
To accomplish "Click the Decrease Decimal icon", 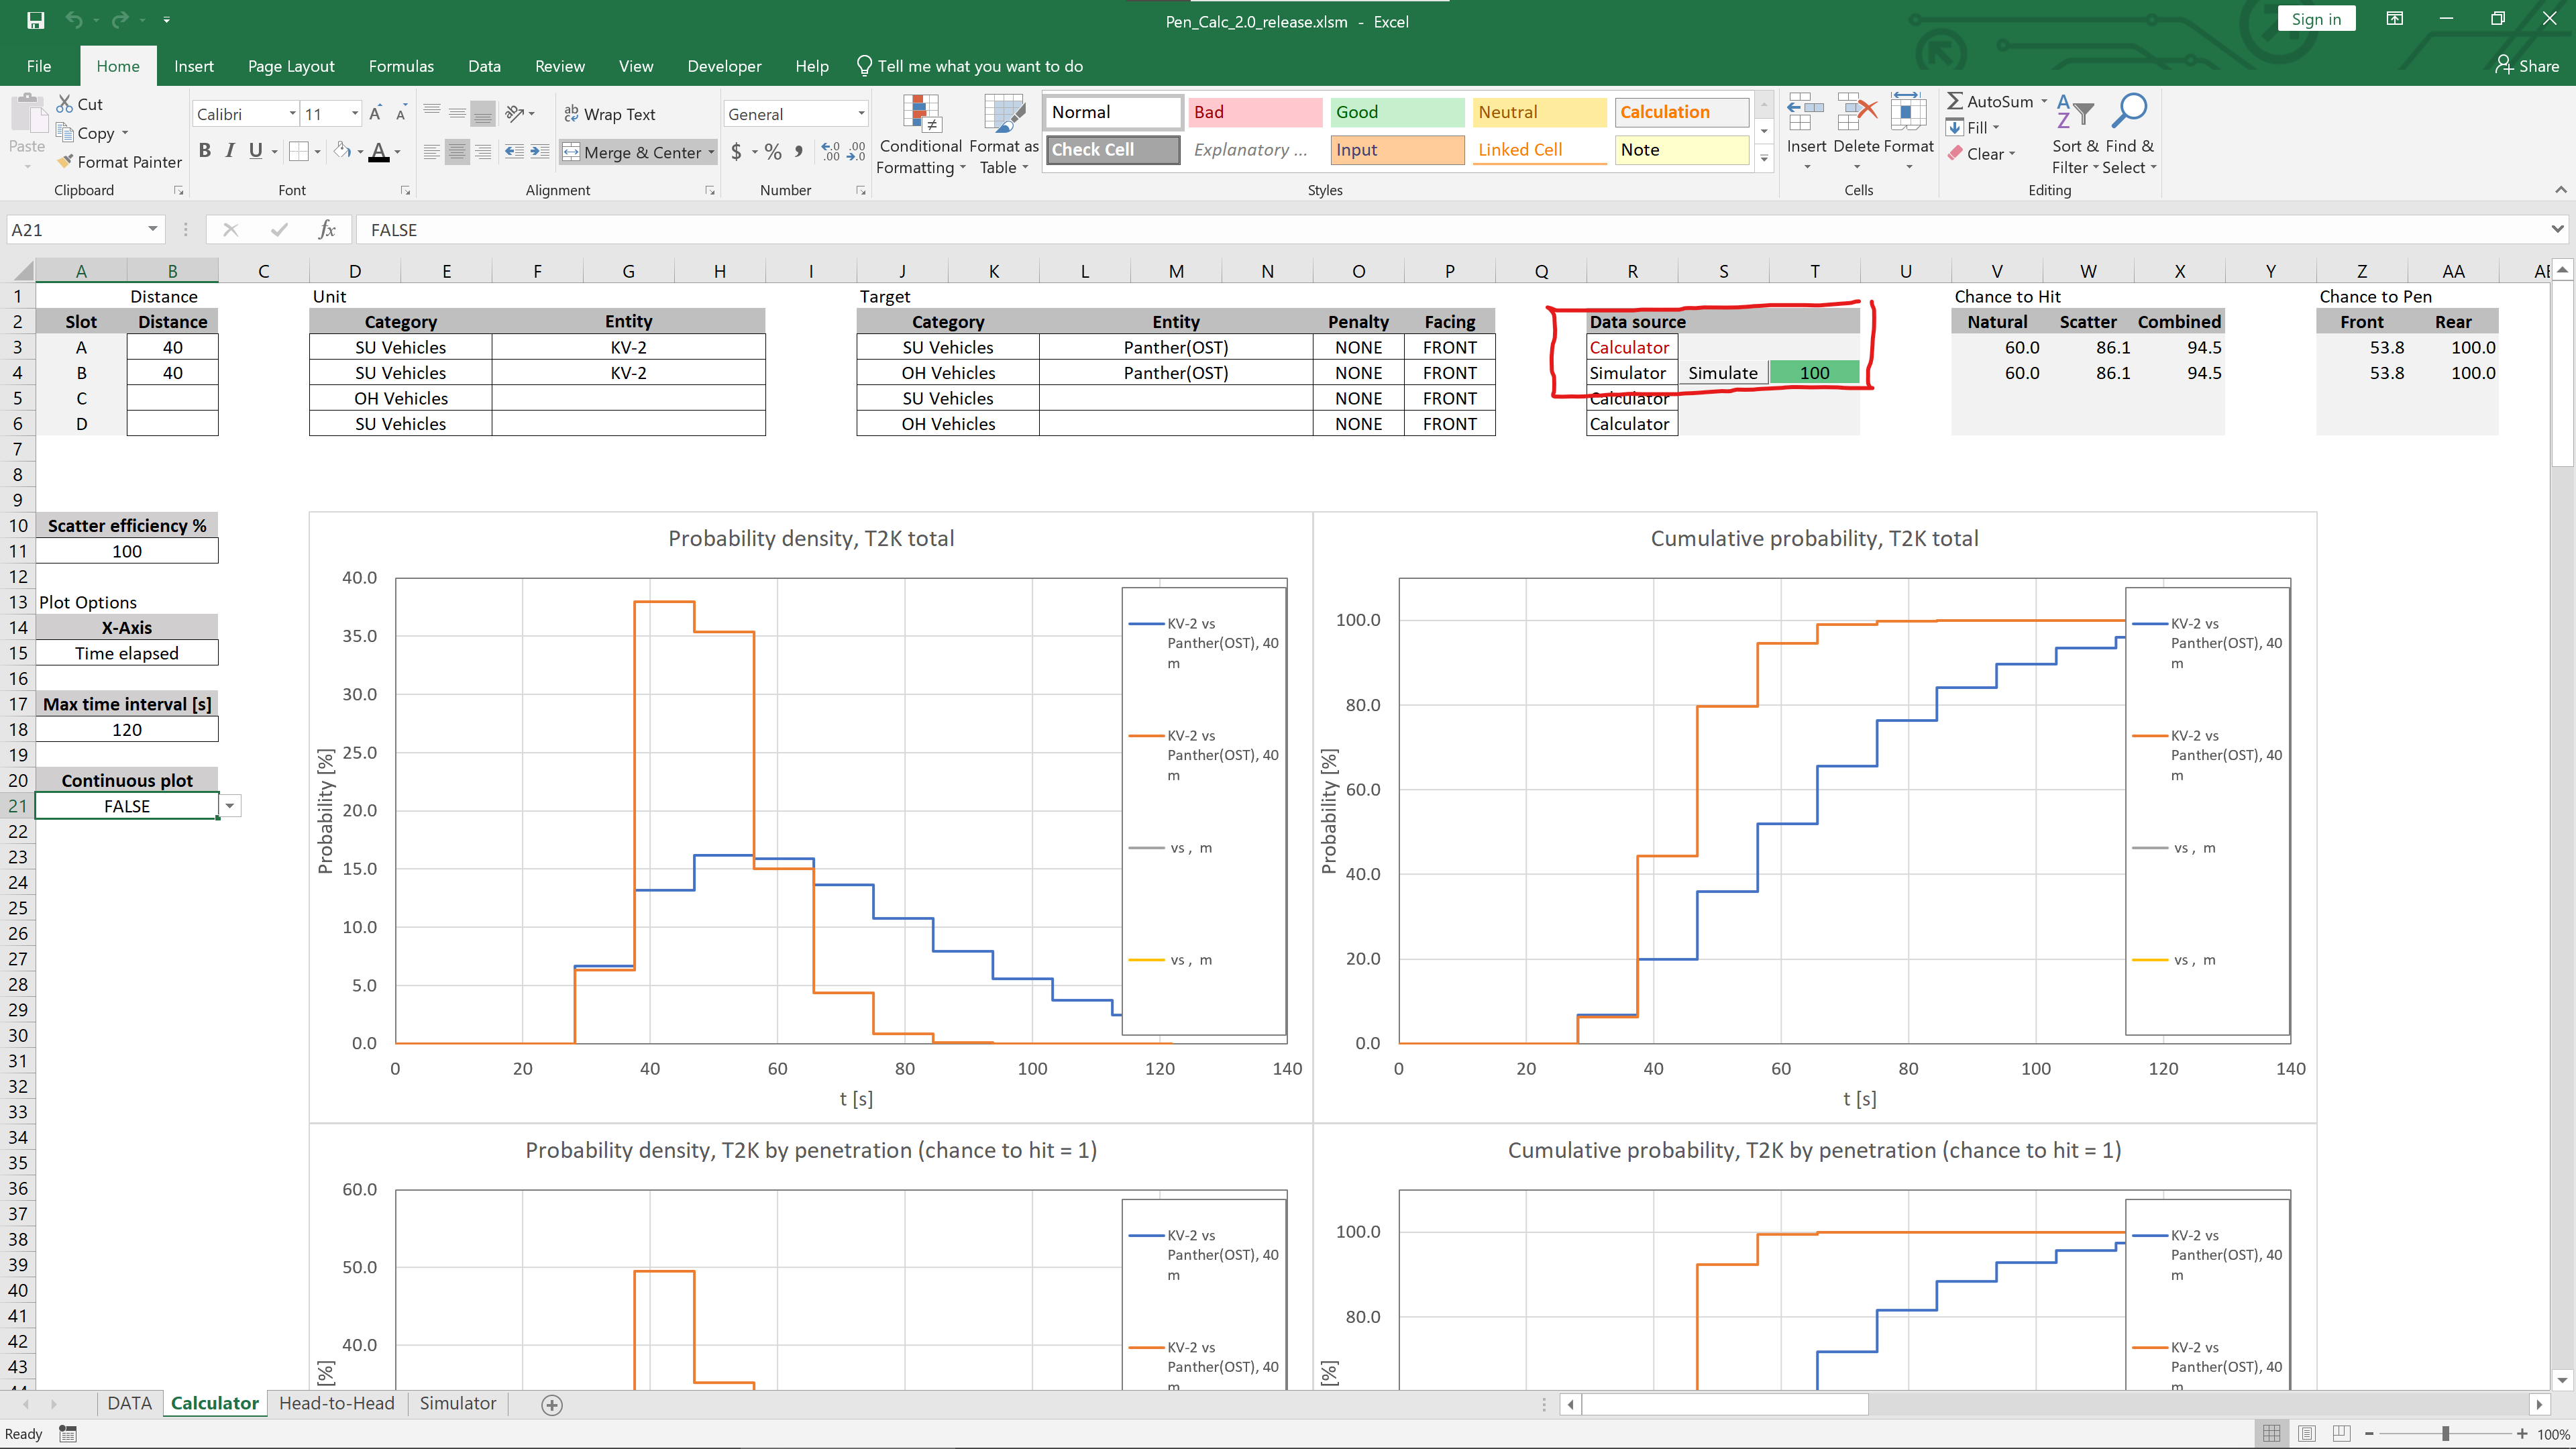I will (856, 152).
